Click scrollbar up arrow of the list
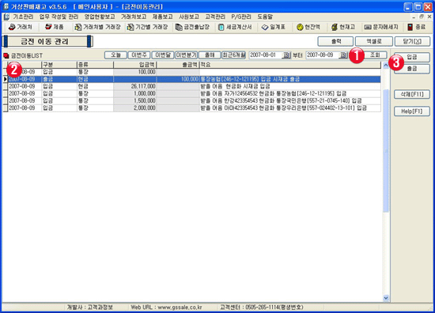435x313 pixels. tap(386, 66)
